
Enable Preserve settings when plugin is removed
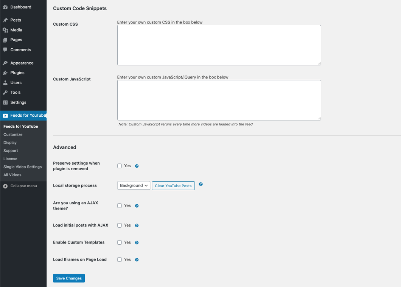(x=120, y=166)
